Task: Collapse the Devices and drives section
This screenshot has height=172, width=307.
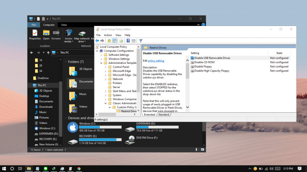Action: (66, 118)
